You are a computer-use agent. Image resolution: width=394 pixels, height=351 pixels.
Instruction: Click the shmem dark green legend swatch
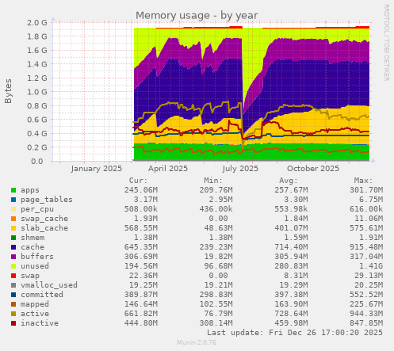click(13, 238)
